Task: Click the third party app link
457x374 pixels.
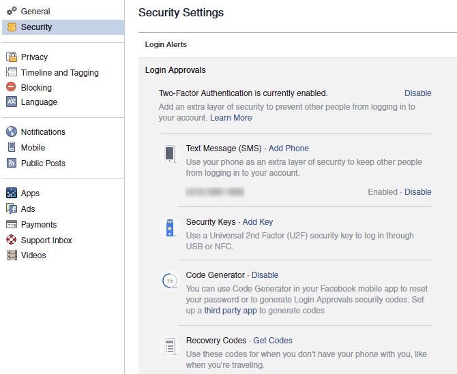Action: tap(231, 311)
